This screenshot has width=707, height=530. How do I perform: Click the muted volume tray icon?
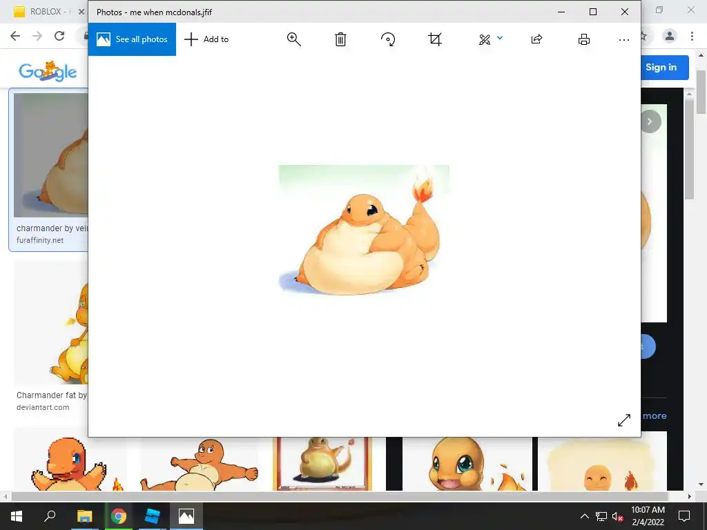point(617,516)
